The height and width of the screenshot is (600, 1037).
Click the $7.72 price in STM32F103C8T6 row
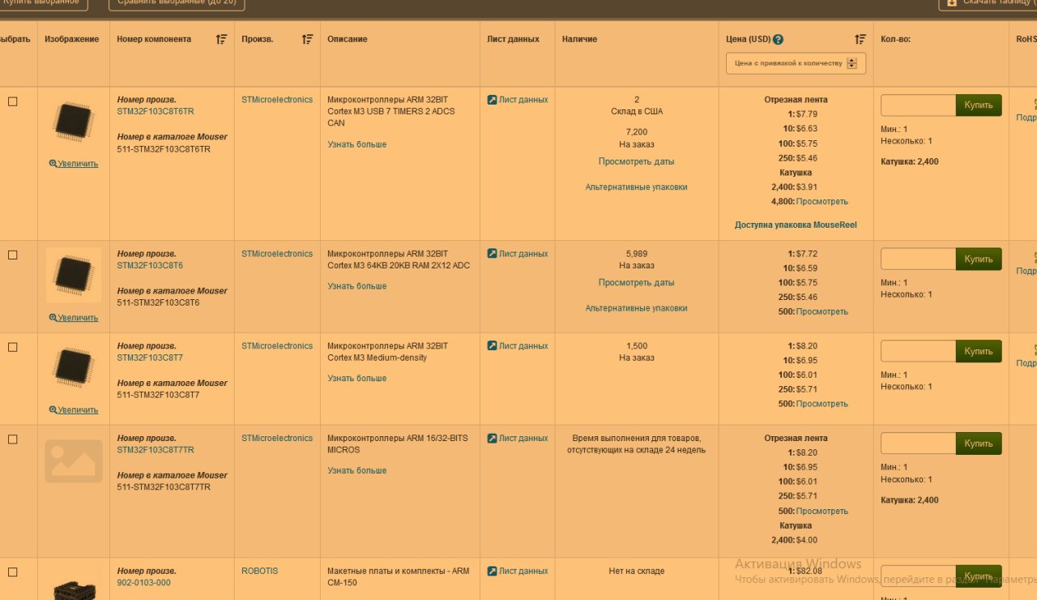[x=807, y=255]
